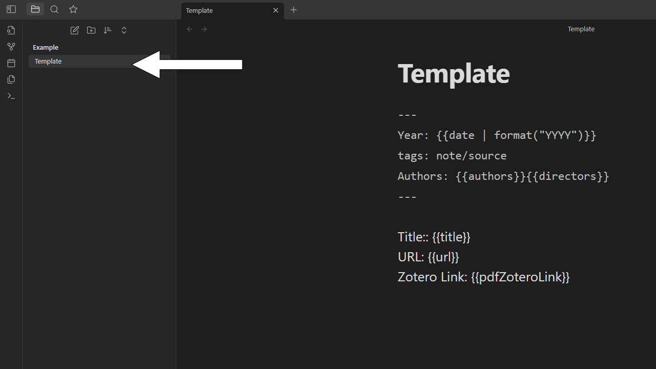This screenshot has height=369, width=656.
Task: Select the Template note in the explorer
Action: (x=61, y=61)
